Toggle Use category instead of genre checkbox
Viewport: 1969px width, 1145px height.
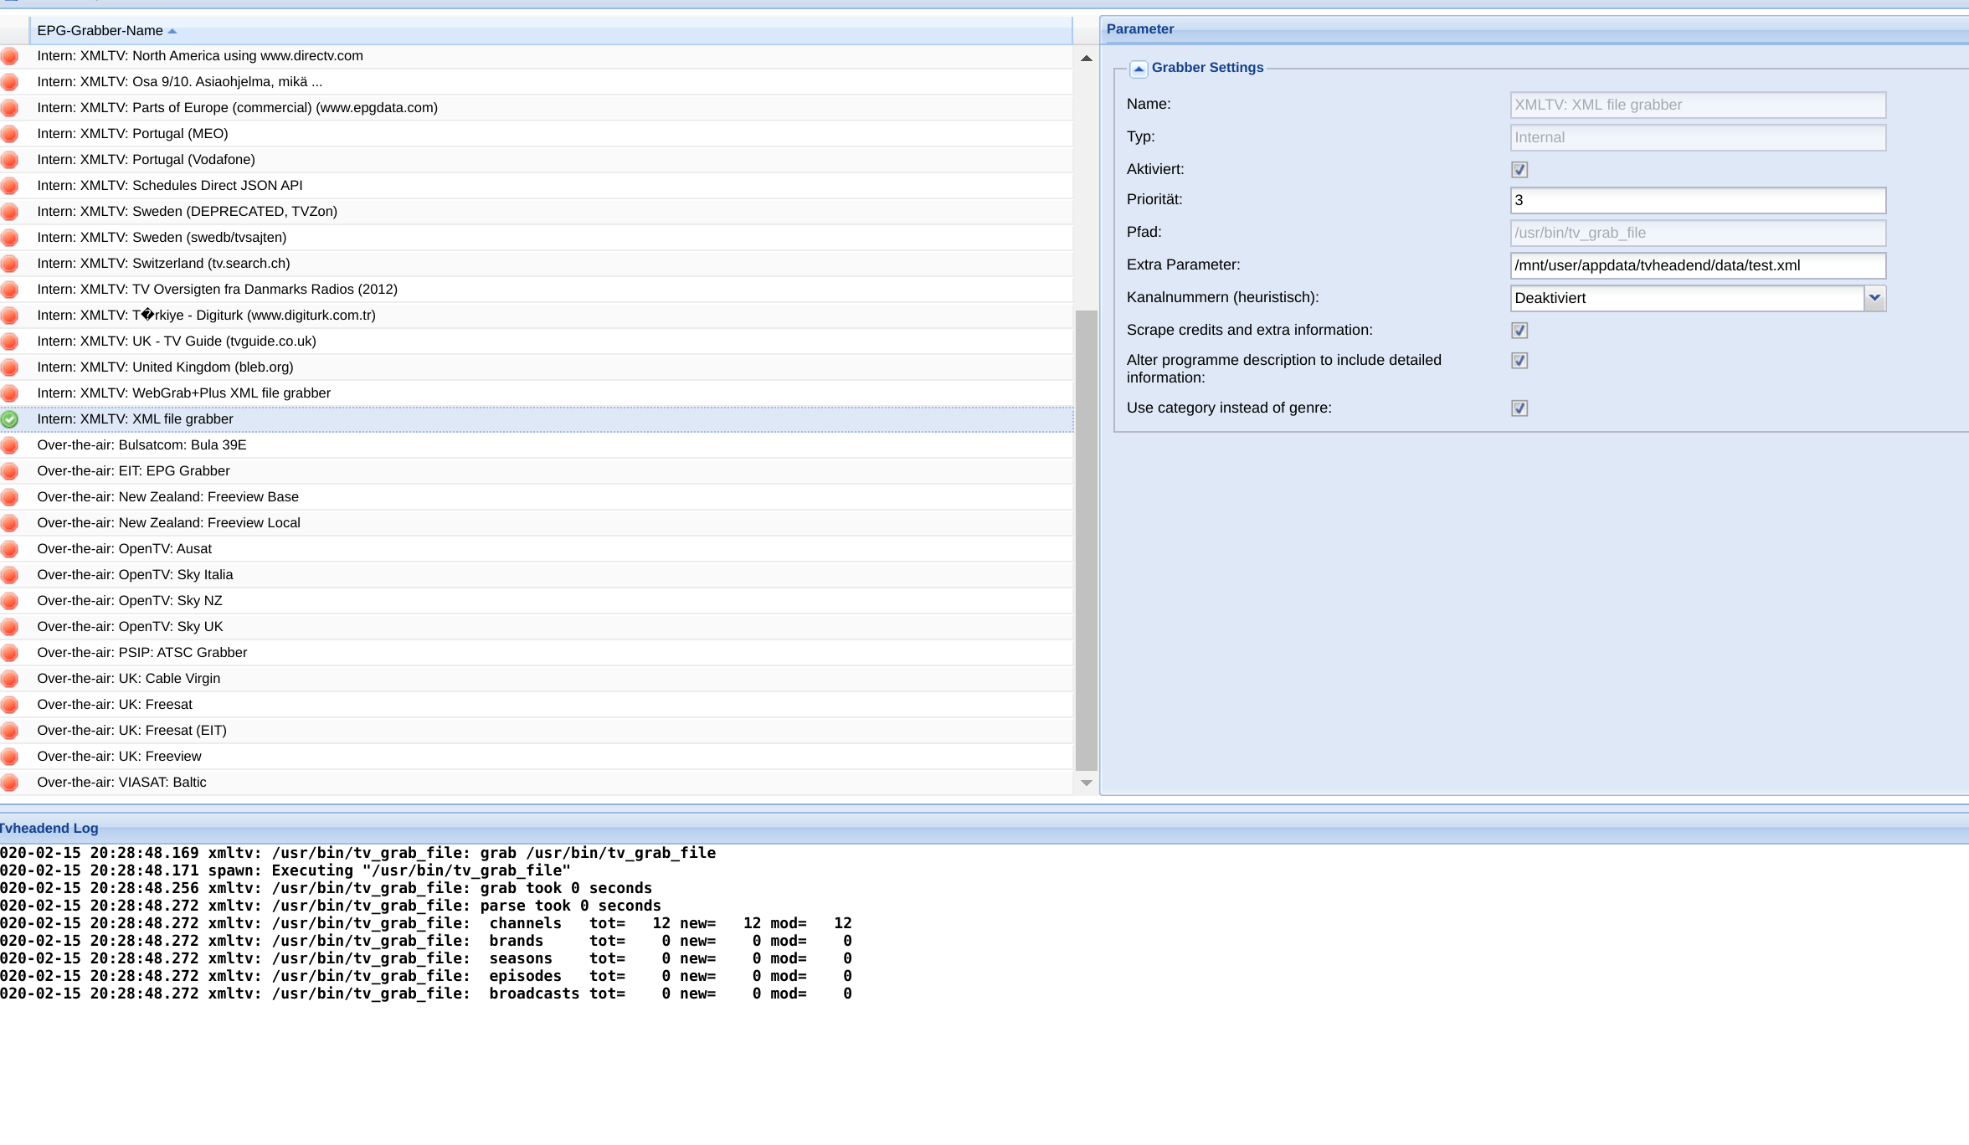pos(1519,408)
